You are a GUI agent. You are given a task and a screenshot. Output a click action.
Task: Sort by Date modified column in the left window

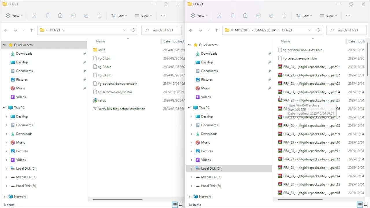[173, 41]
